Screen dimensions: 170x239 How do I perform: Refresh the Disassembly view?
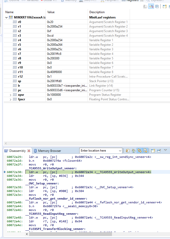pyautogui.click(x=127, y=151)
